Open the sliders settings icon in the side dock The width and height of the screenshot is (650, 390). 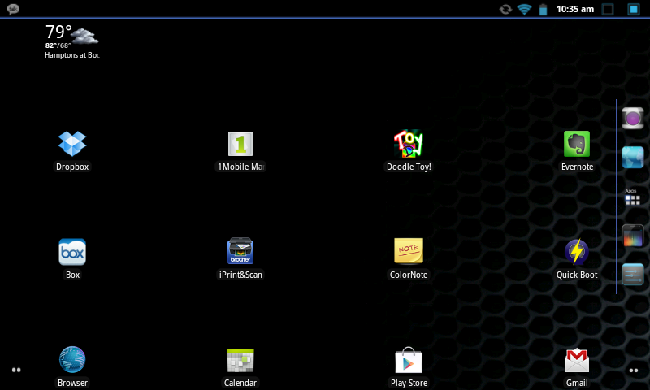tap(633, 275)
